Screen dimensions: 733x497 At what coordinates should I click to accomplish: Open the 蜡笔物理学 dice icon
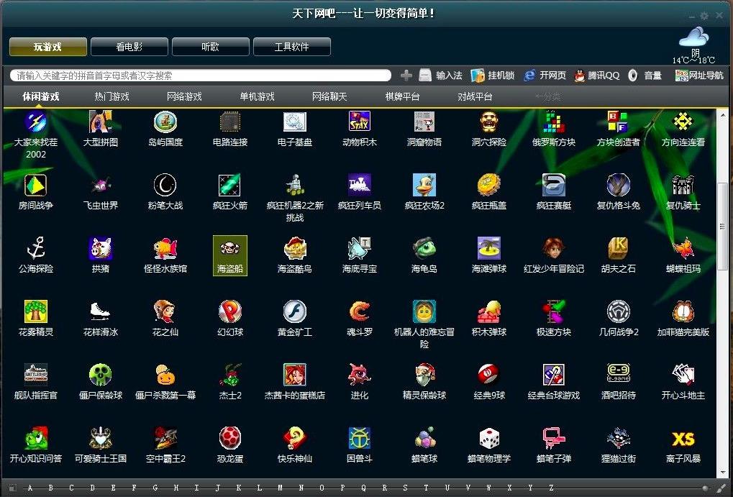[489, 439]
